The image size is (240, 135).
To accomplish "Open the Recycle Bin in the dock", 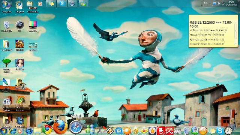I will click(186, 131).
